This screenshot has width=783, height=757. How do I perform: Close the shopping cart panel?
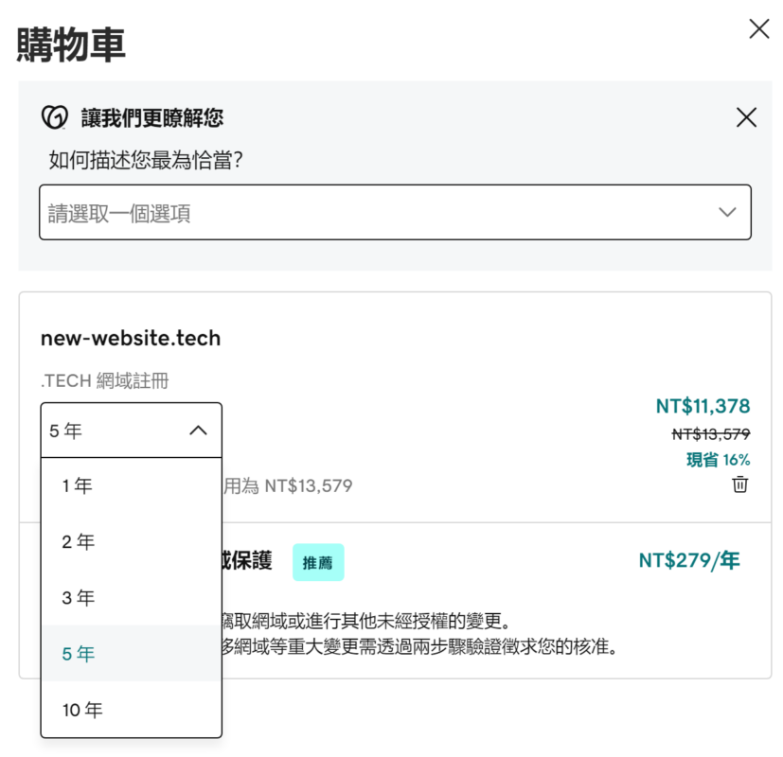click(759, 29)
